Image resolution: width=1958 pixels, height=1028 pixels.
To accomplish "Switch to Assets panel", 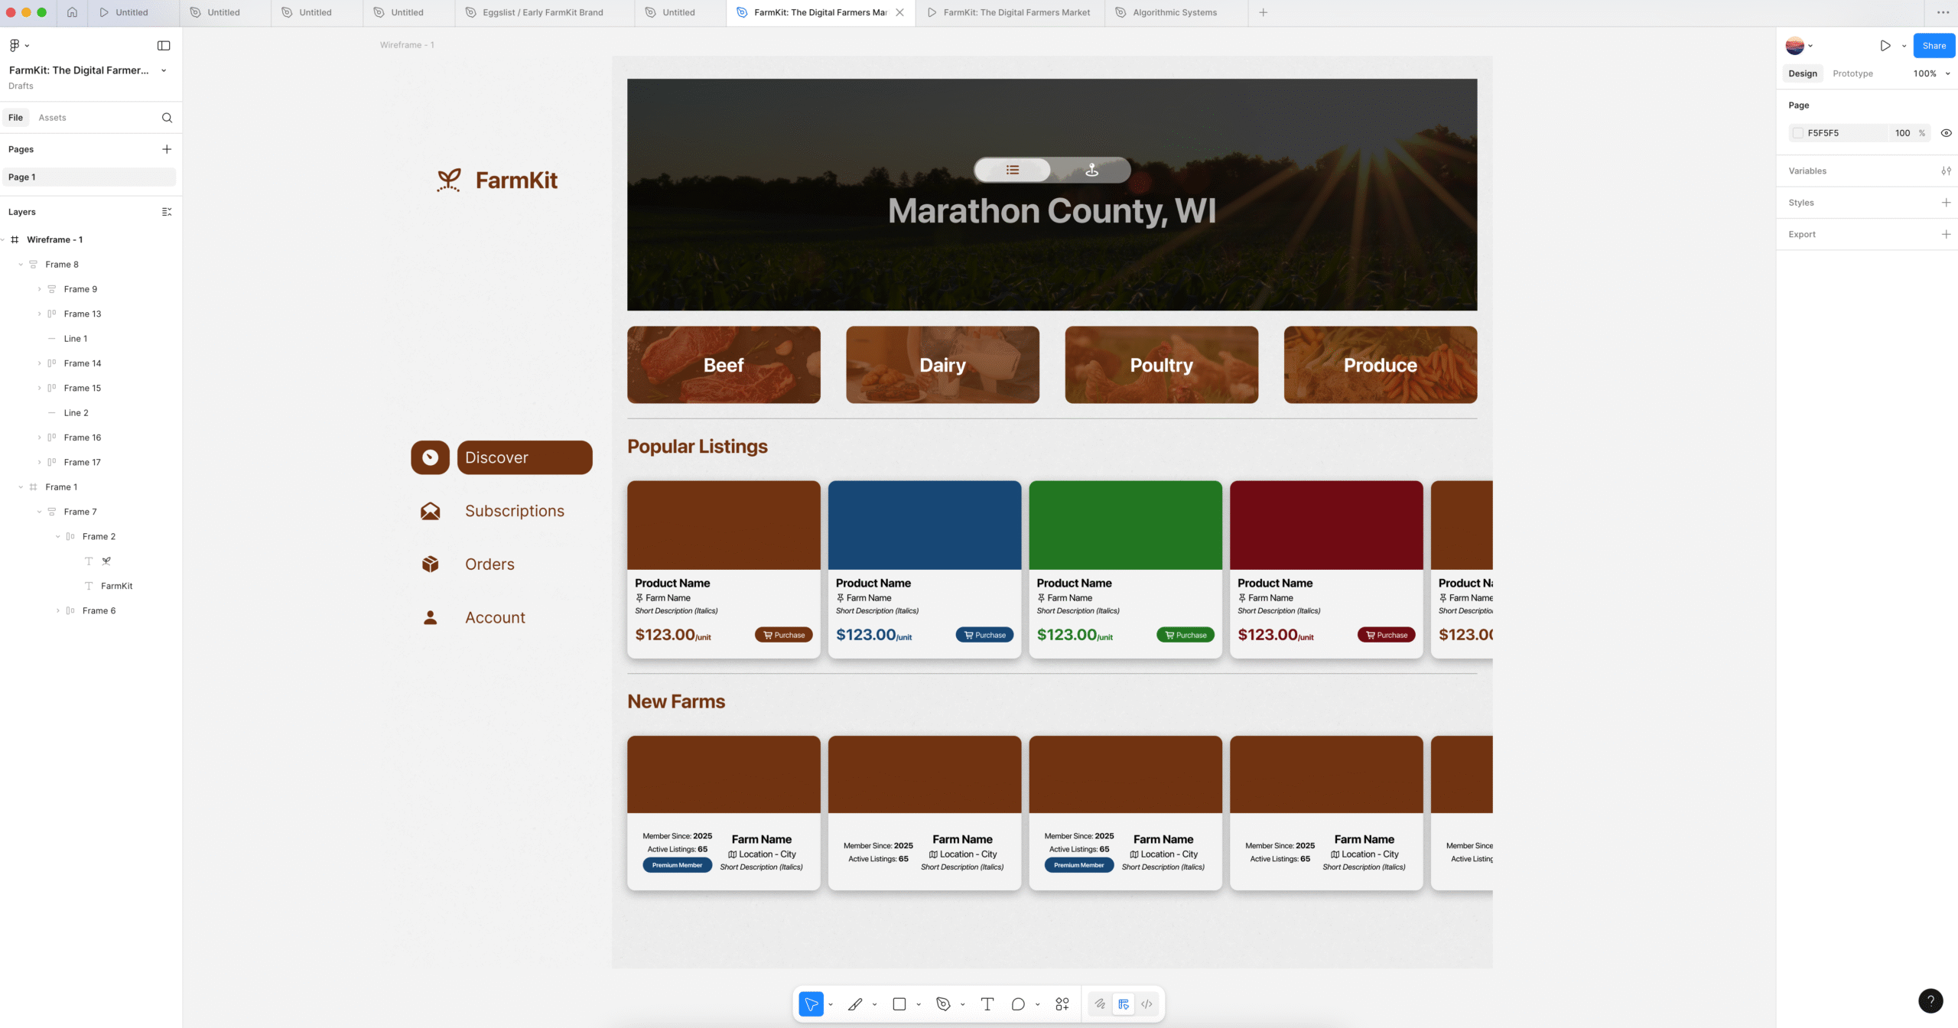I will pos(52,118).
